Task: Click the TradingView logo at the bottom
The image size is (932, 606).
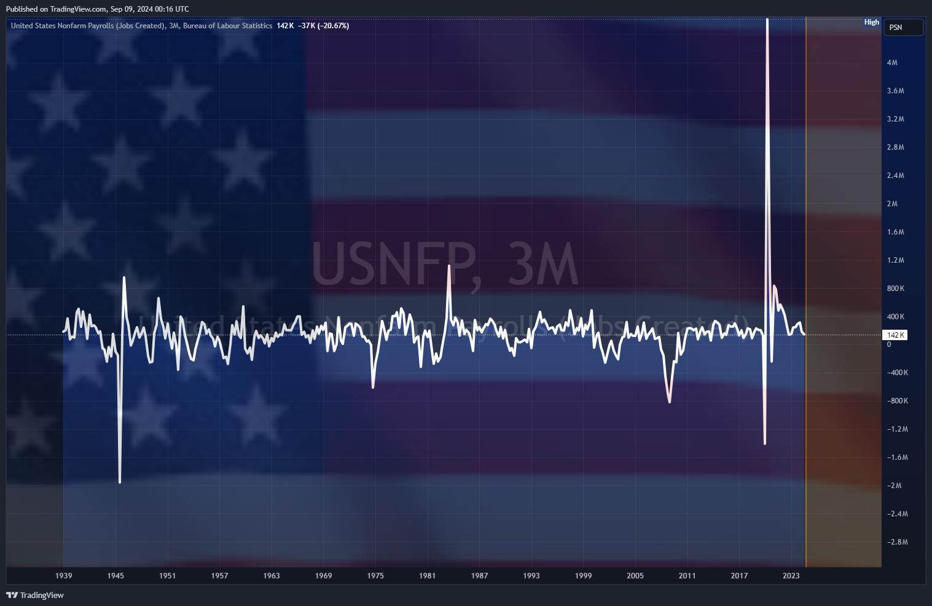Action: 35,595
